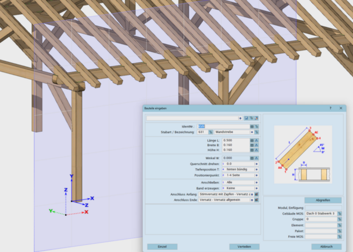Image resolution: width=353 pixels, height=252 pixels.
Task: Click the middle tree icon right of the top combo box
Action: coord(251,118)
